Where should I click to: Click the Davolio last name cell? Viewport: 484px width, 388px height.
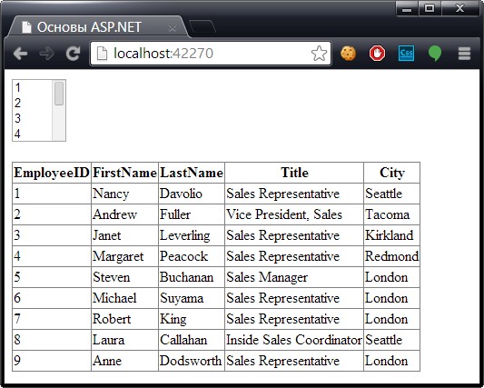(x=192, y=194)
